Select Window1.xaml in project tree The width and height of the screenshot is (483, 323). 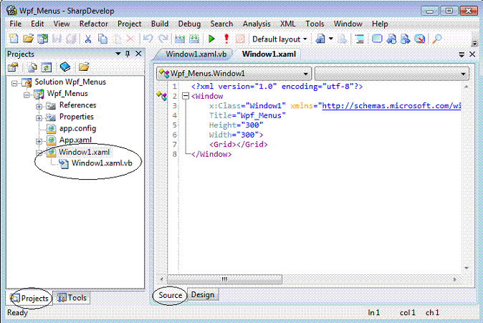84,152
